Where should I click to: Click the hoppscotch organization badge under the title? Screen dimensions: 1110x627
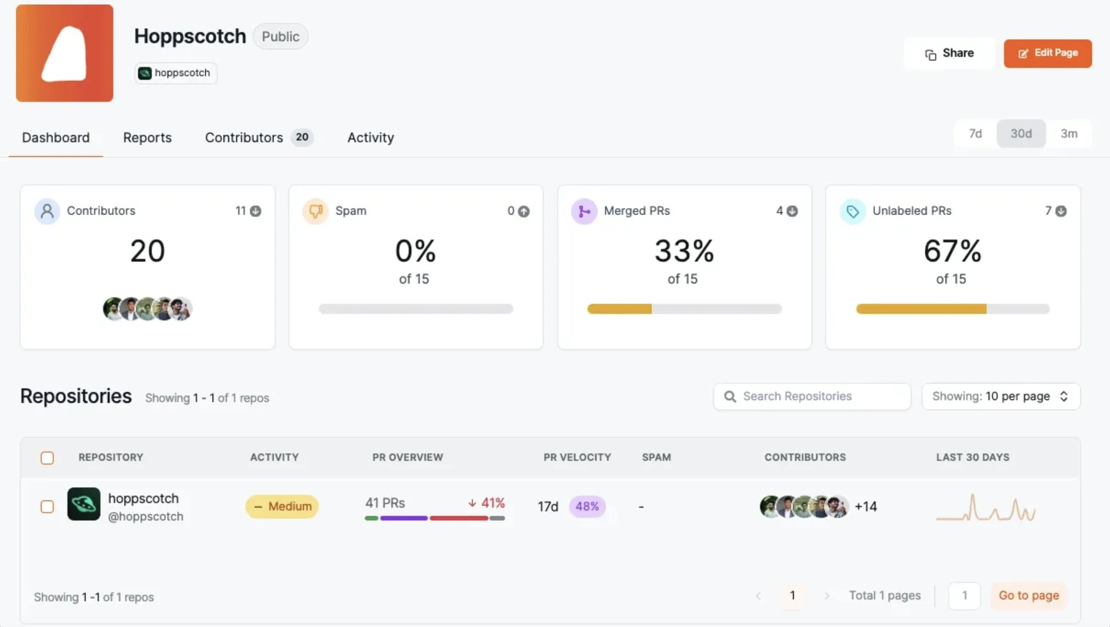[175, 73]
